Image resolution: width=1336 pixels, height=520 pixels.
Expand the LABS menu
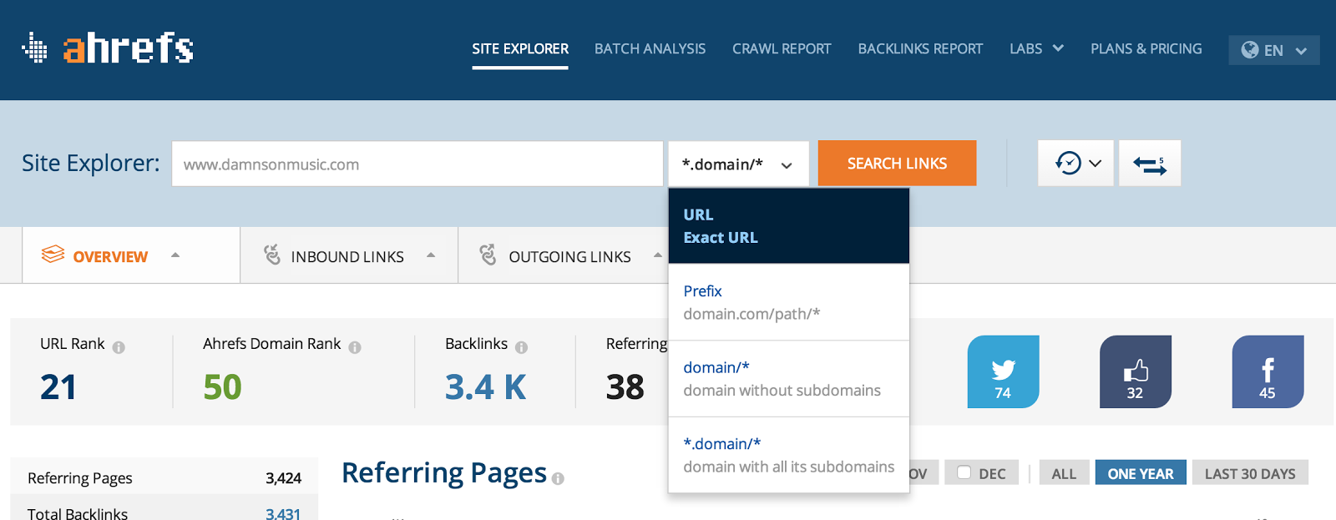point(1035,48)
